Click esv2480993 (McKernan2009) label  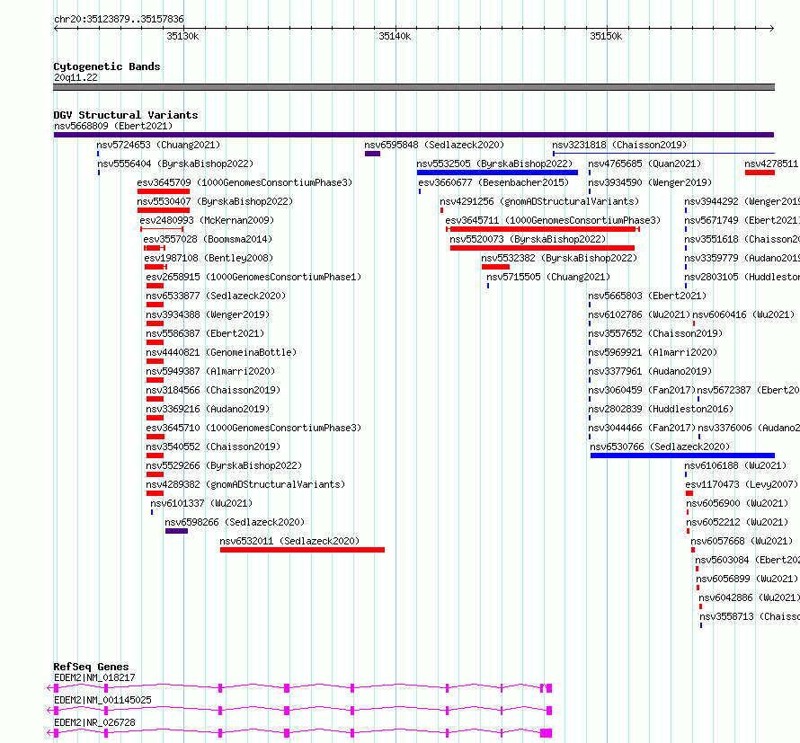pos(207,220)
